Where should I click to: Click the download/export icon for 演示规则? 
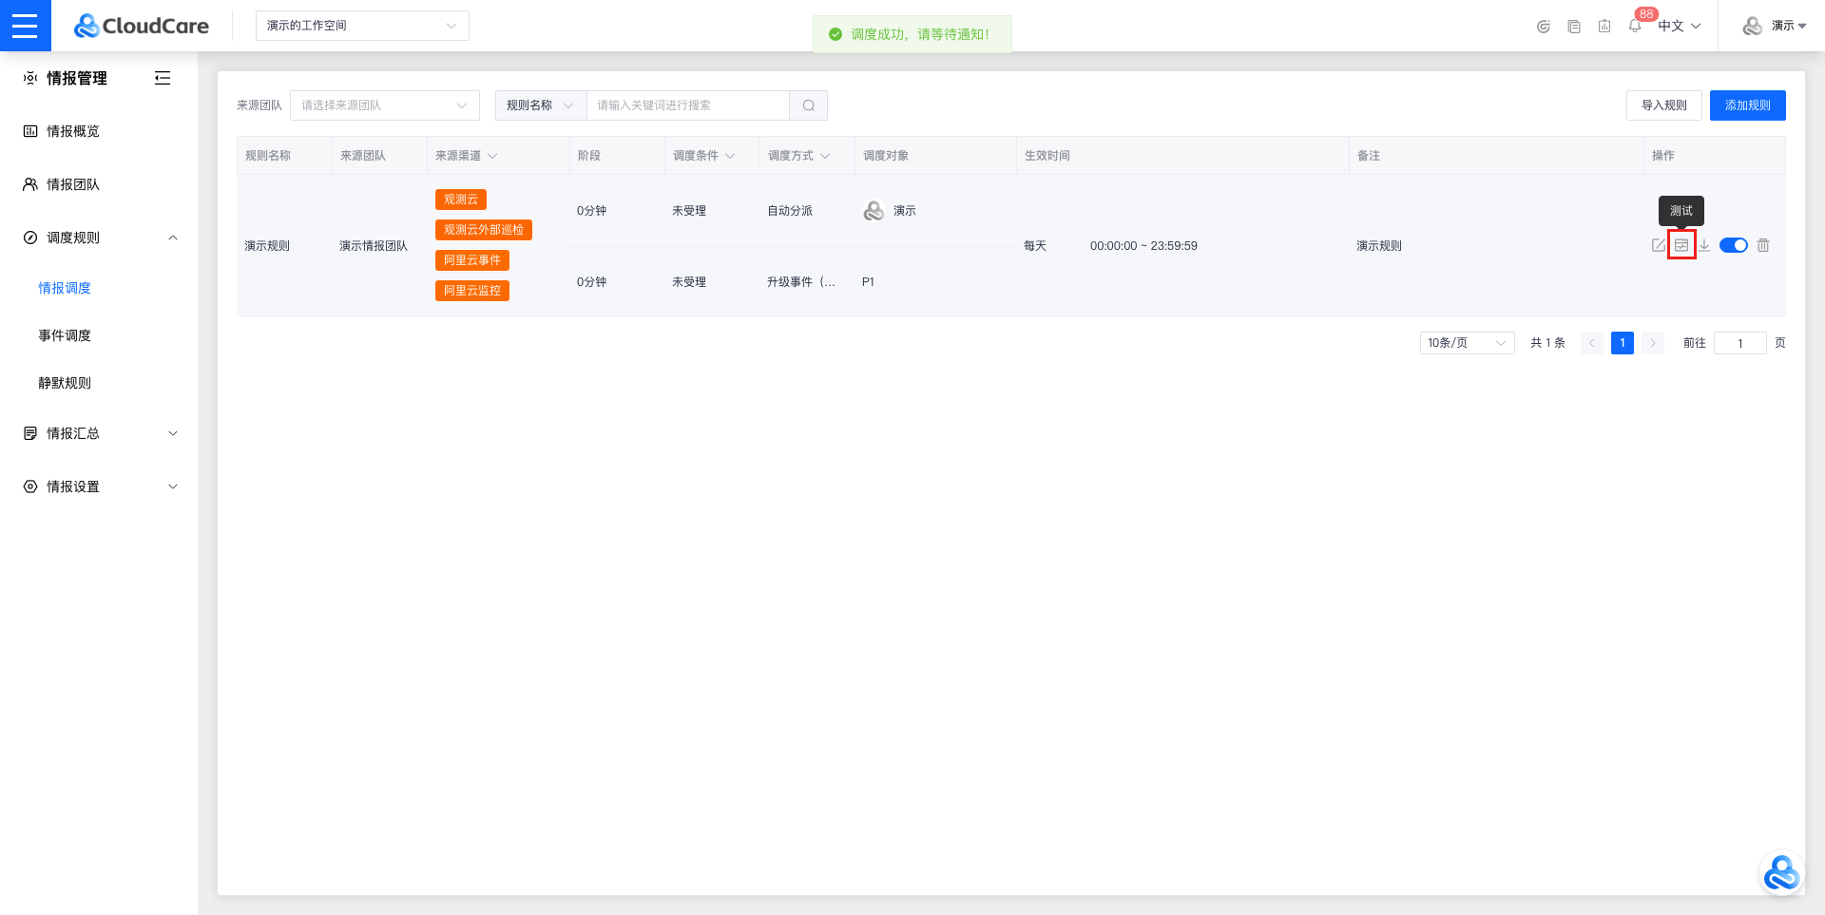pos(1704,245)
